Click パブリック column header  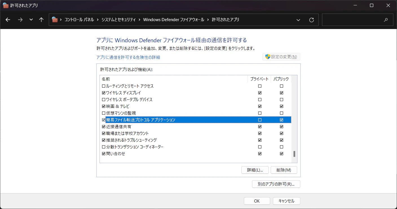(x=281, y=79)
